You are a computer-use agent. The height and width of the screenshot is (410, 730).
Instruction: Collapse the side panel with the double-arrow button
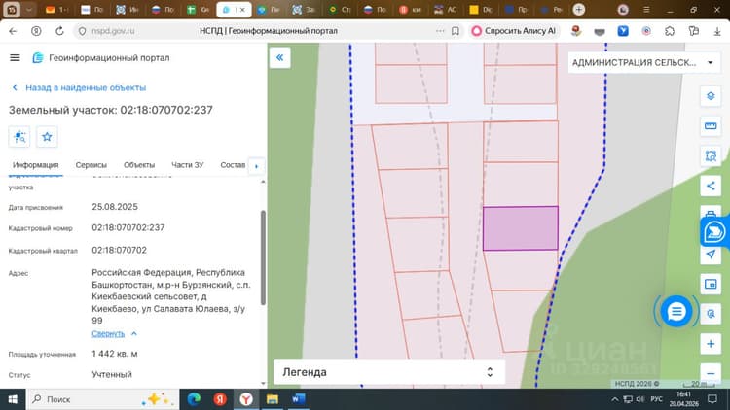tap(279, 57)
